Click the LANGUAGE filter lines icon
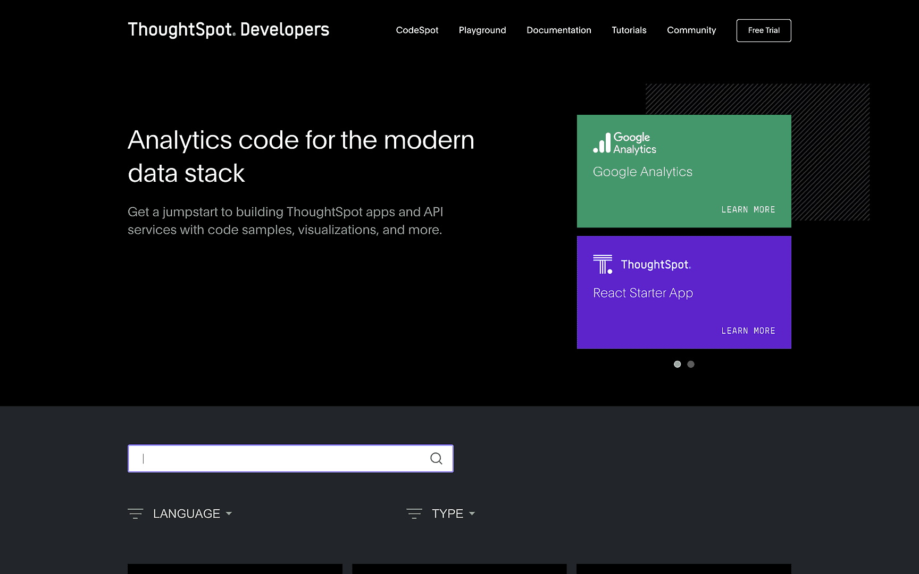Screen dimensions: 919x574 coord(136,513)
